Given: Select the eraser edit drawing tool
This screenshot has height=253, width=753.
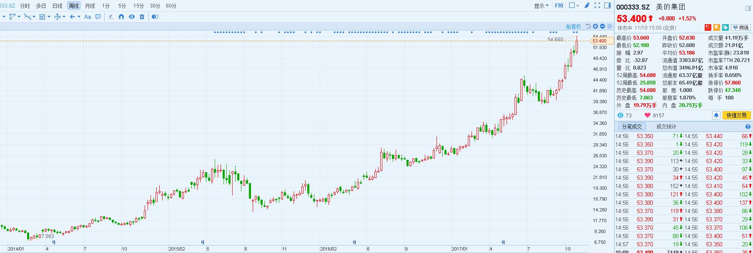Looking at the screenshot, I should click(x=110, y=17).
